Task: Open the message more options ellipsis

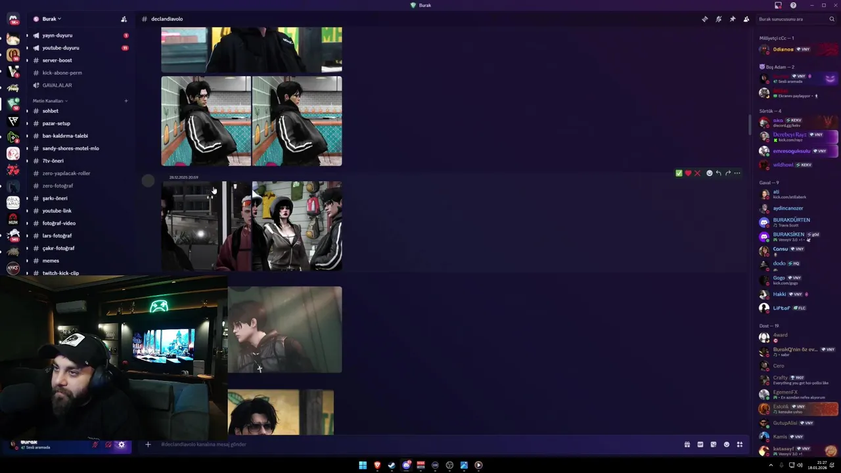Action: point(737,173)
